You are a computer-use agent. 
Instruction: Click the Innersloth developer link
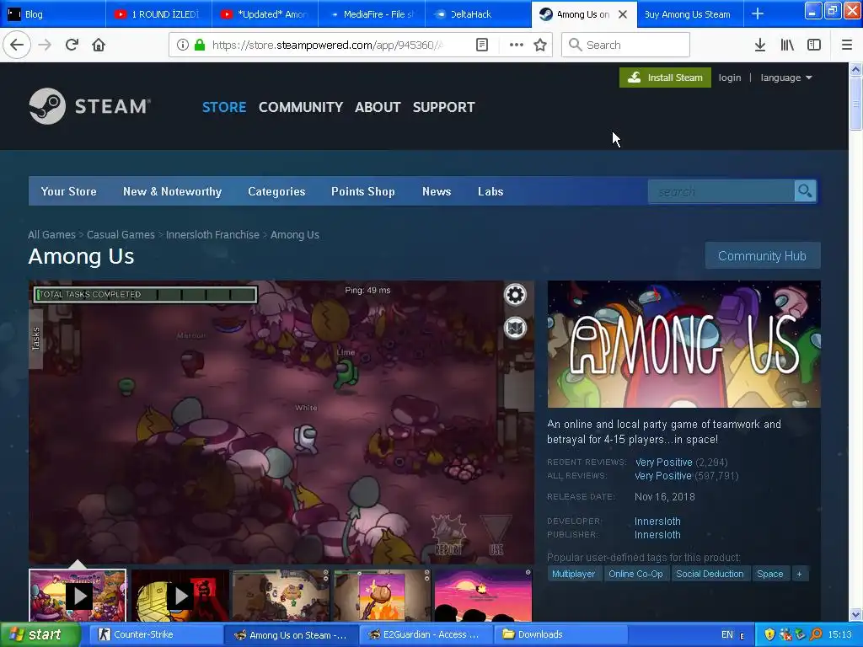(x=657, y=521)
